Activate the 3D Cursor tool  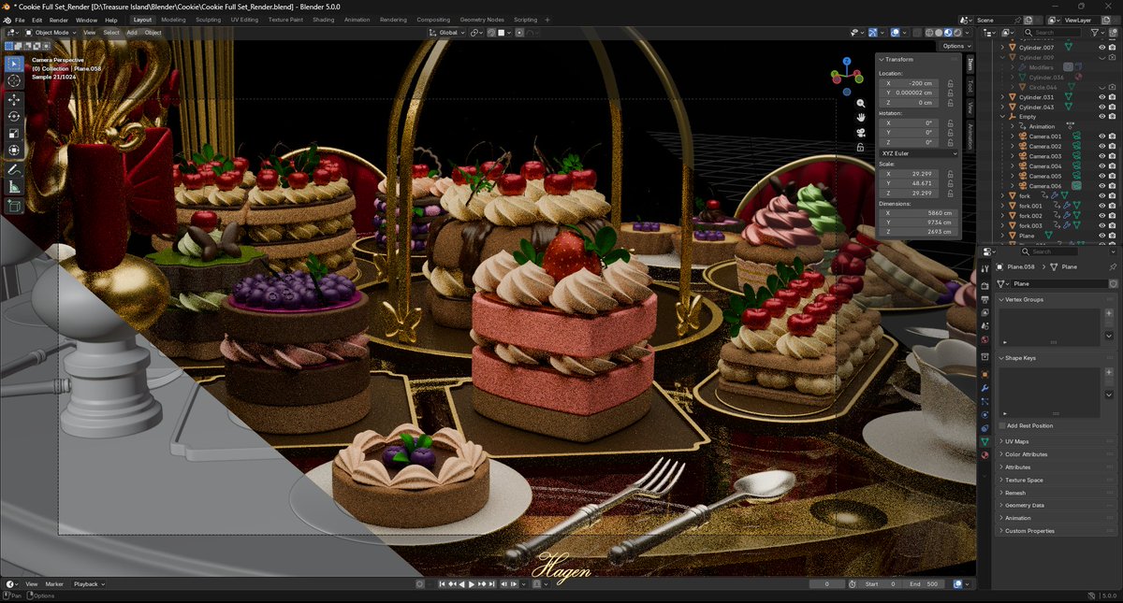click(x=14, y=81)
